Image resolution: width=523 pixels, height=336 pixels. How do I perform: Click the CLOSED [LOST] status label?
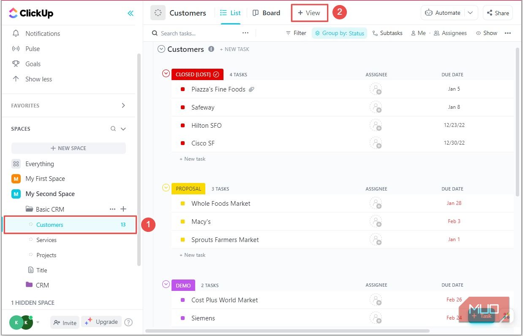197,74
